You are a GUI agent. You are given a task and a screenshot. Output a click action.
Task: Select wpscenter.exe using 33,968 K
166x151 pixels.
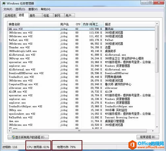[x=81, y=62]
